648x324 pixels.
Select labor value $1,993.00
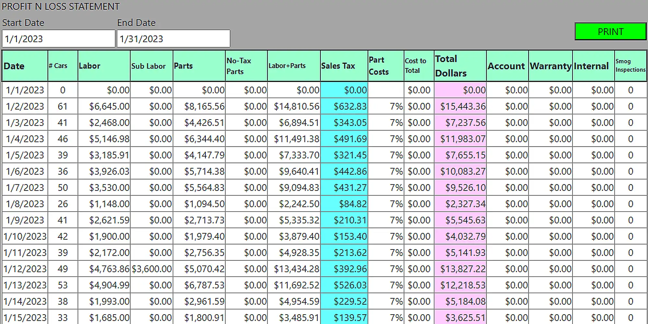[x=104, y=301]
